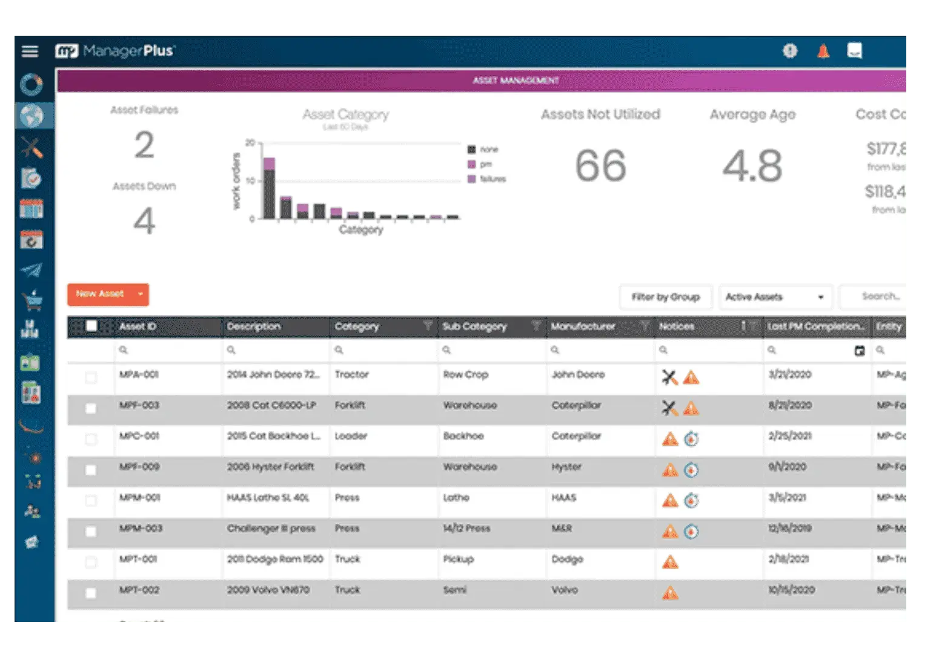Check the row checkbox for MPM-001
Screen dimensions: 939x654
point(90,501)
